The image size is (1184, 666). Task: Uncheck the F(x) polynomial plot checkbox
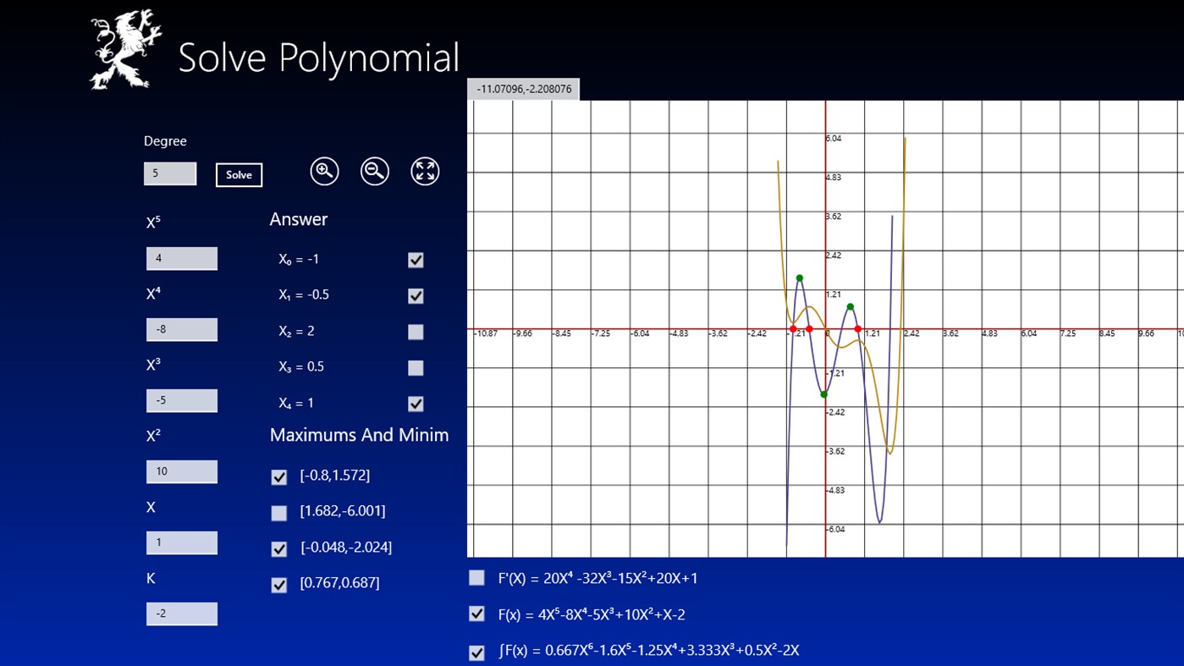click(476, 614)
